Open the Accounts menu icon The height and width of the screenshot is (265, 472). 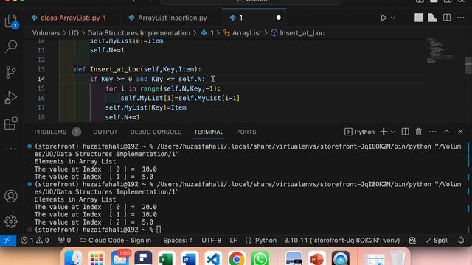pos(11,197)
